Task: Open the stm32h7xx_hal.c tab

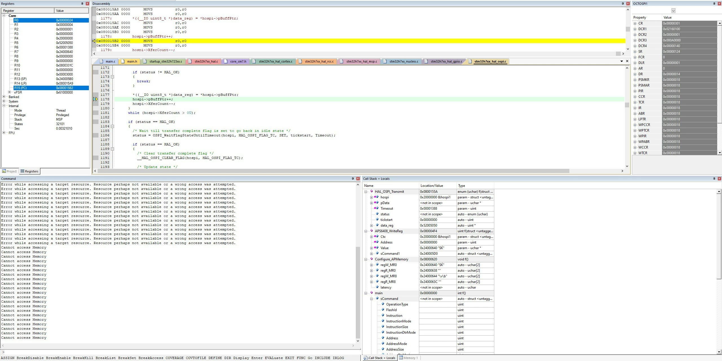Action: click(203, 61)
